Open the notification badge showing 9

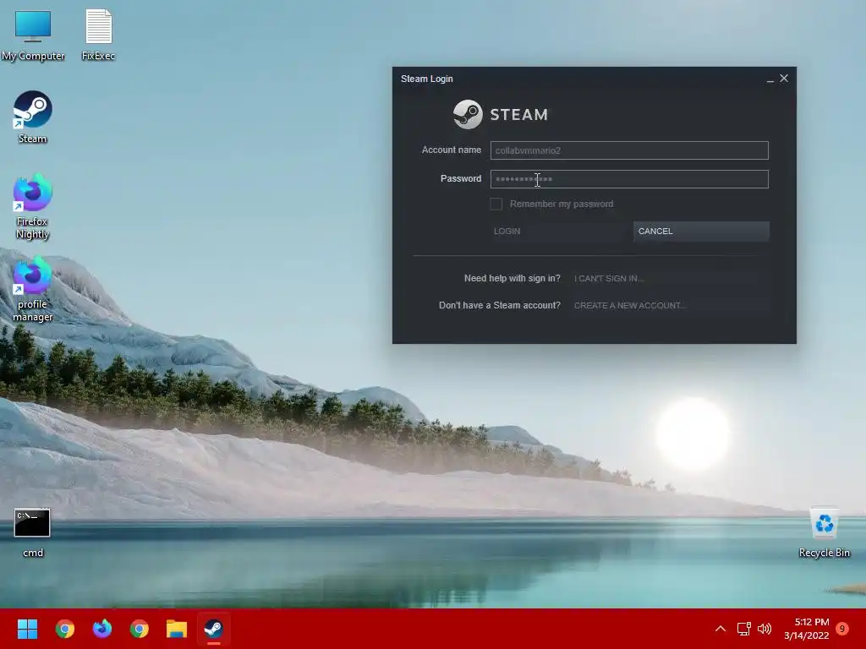pyautogui.click(x=842, y=629)
